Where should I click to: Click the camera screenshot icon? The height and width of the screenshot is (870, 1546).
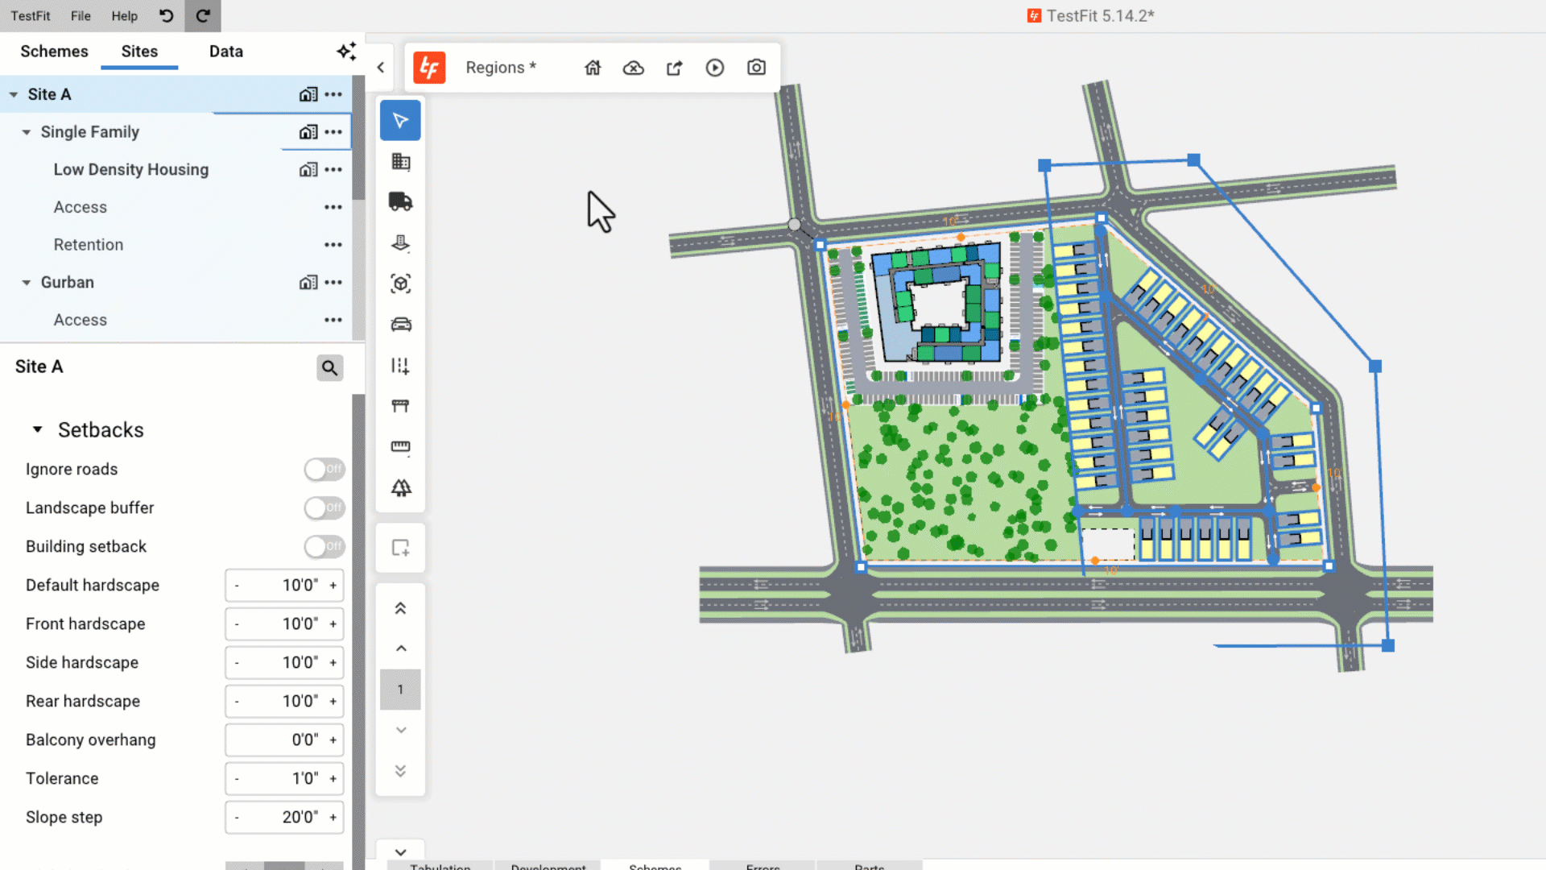[x=756, y=68]
